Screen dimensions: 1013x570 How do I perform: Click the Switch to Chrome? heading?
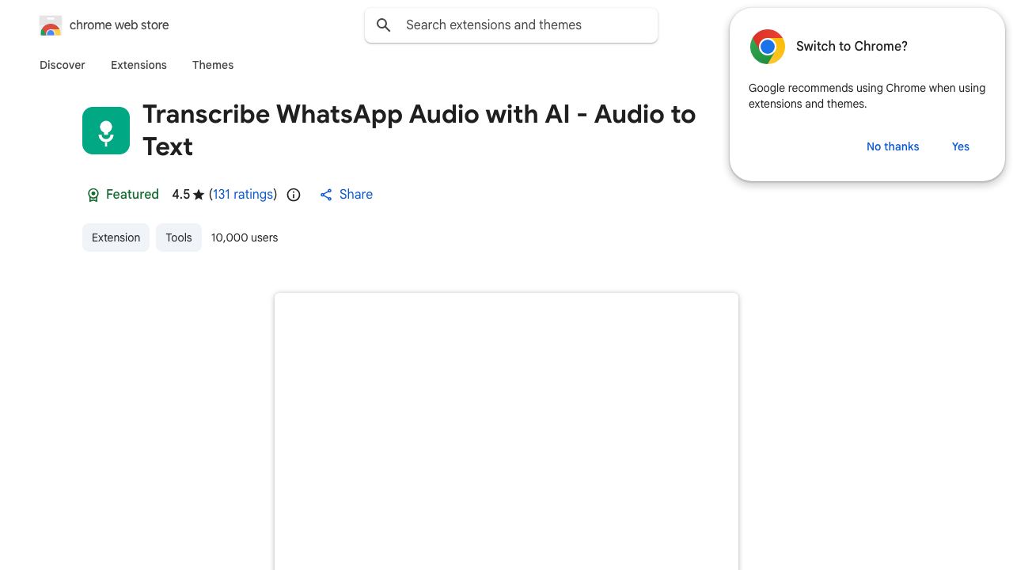[852, 47]
